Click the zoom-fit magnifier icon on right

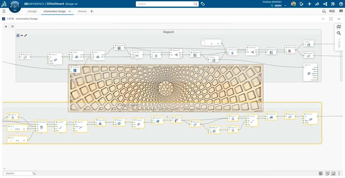pyautogui.click(x=339, y=33)
